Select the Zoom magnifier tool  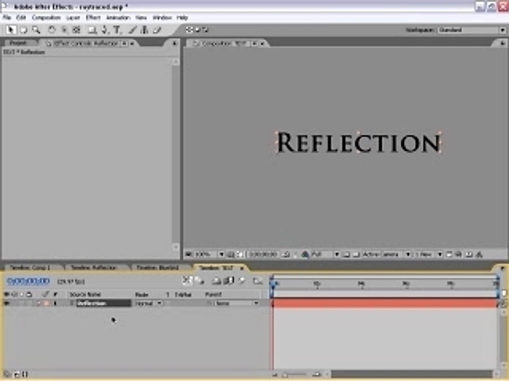click(36, 30)
